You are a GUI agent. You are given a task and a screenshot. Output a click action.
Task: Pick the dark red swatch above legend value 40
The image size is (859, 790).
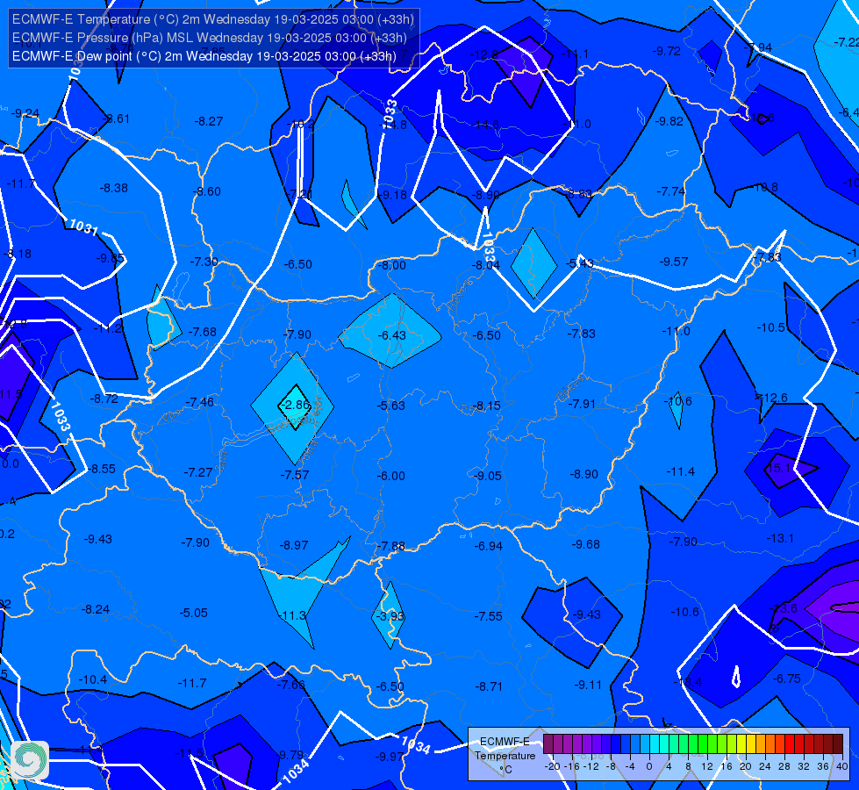(x=838, y=744)
